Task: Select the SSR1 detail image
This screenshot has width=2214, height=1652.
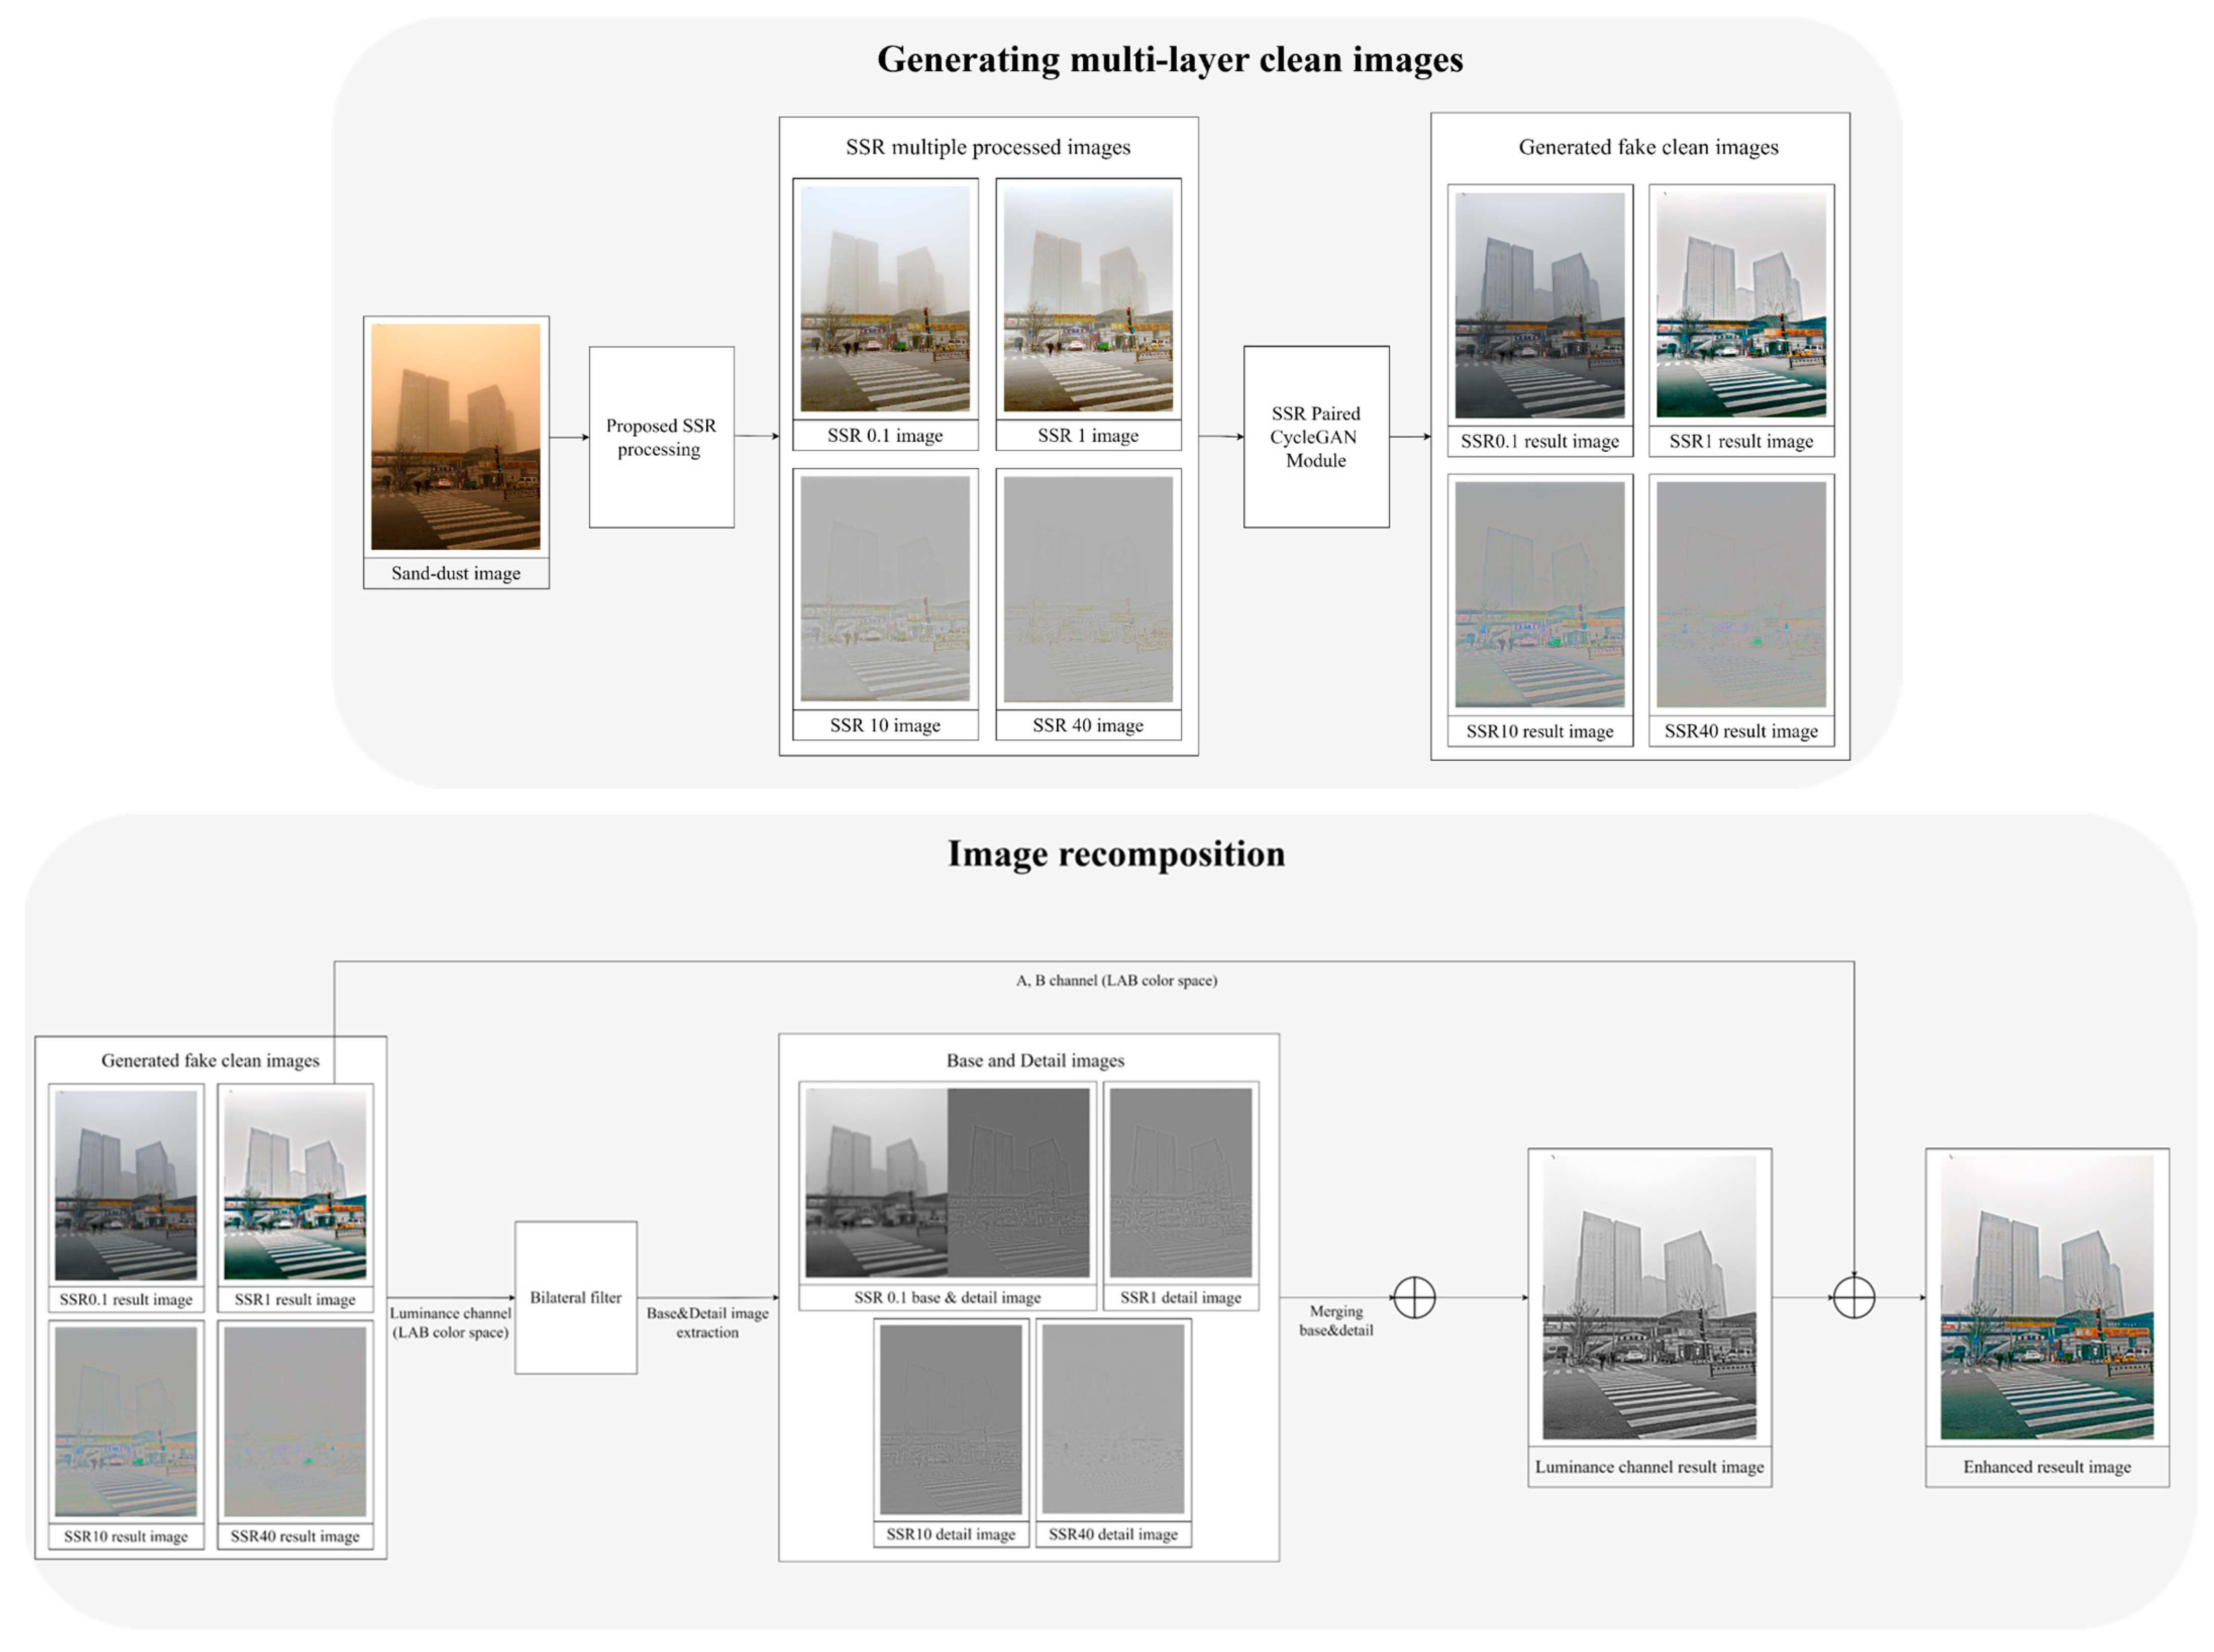Action: [x=1180, y=1183]
